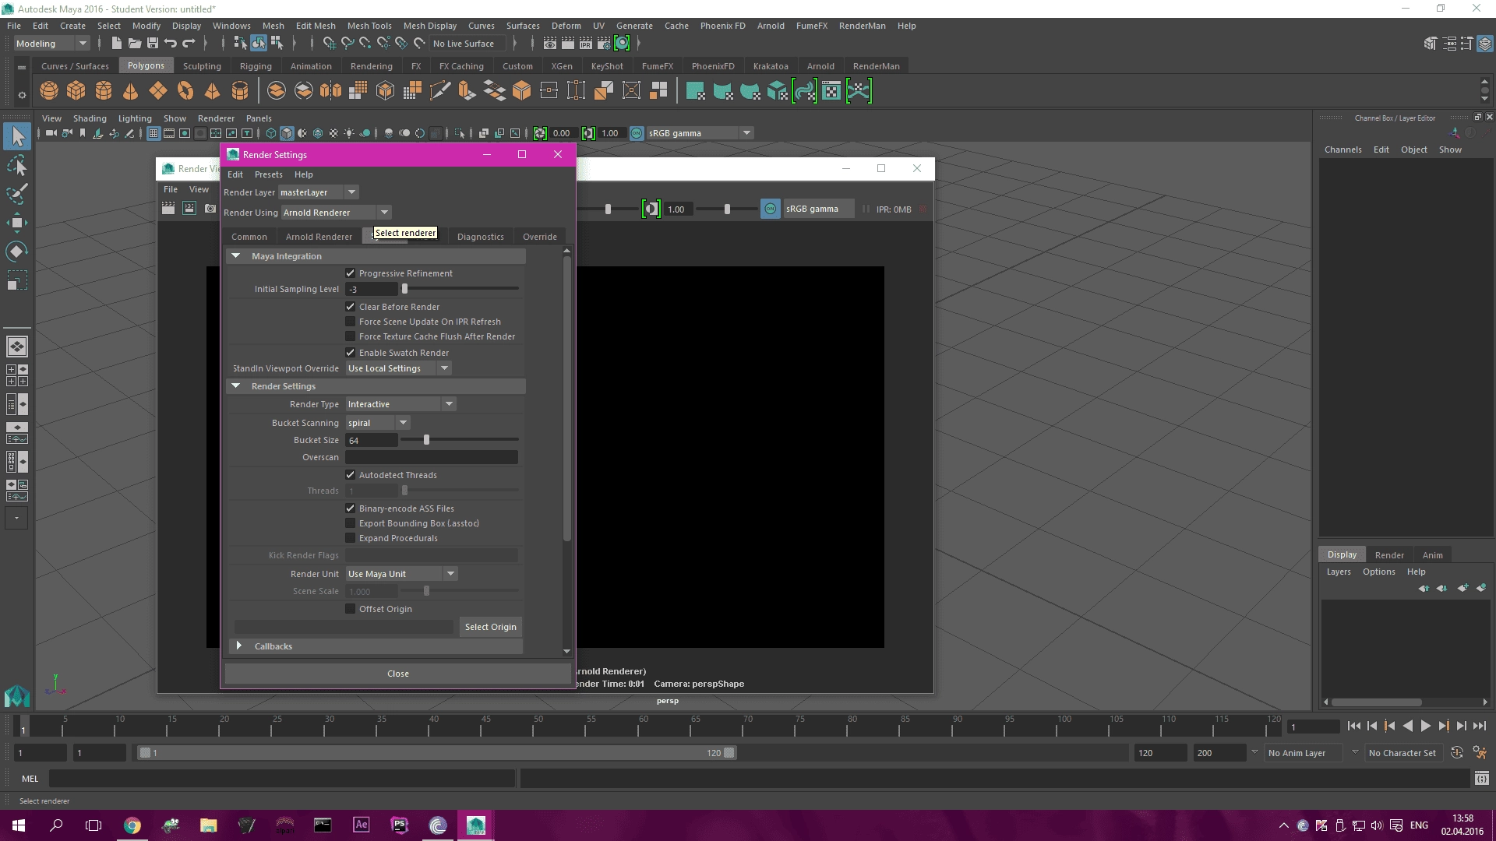The height and width of the screenshot is (841, 1496).
Task: Open the Modeling menu set dropdown
Action: [51, 44]
